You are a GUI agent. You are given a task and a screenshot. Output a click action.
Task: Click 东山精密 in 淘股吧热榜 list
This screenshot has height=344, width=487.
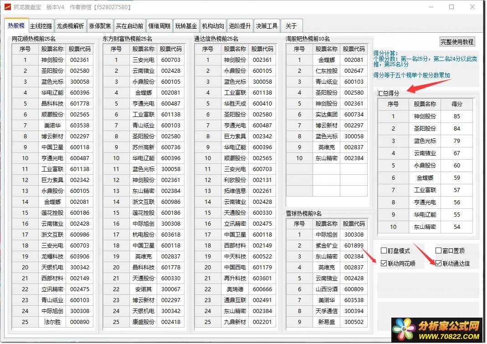pyautogui.click(x=327, y=158)
